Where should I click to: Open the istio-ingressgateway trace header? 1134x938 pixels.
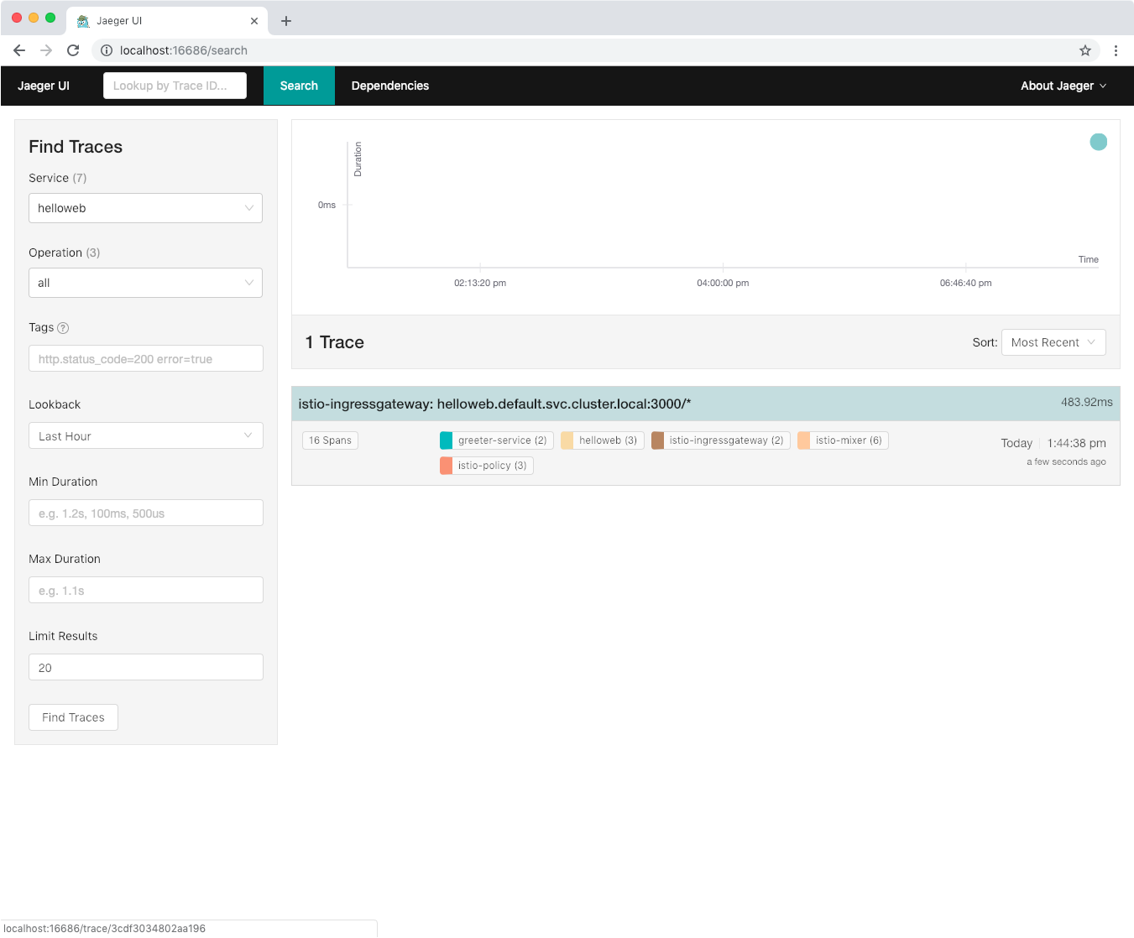coord(706,404)
